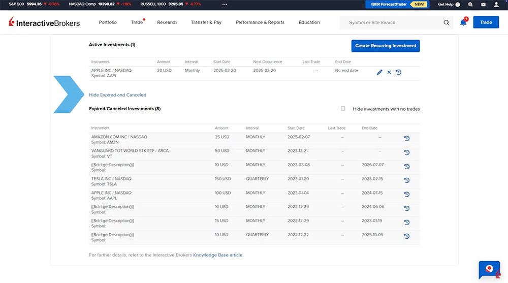This screenshot has height=283, width=508.
Task: Open the Transfer & Pay menu
Action: click(206, 22)
